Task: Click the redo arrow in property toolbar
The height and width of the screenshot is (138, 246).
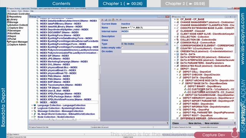Action: [x=120, y=20]
